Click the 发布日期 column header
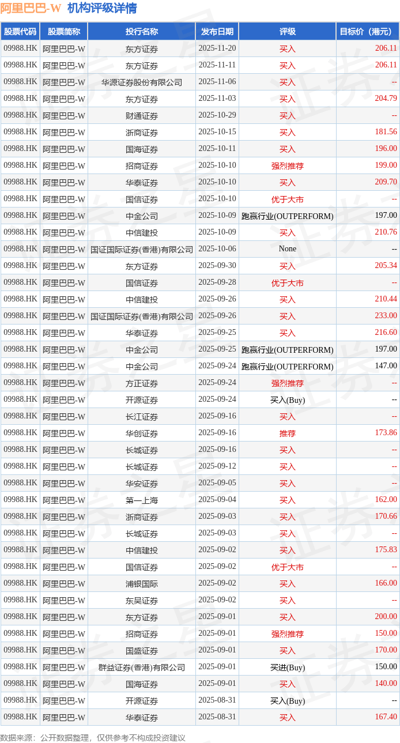 [x=217, y=32]
